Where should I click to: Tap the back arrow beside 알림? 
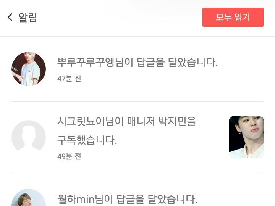tap(10, 17)
